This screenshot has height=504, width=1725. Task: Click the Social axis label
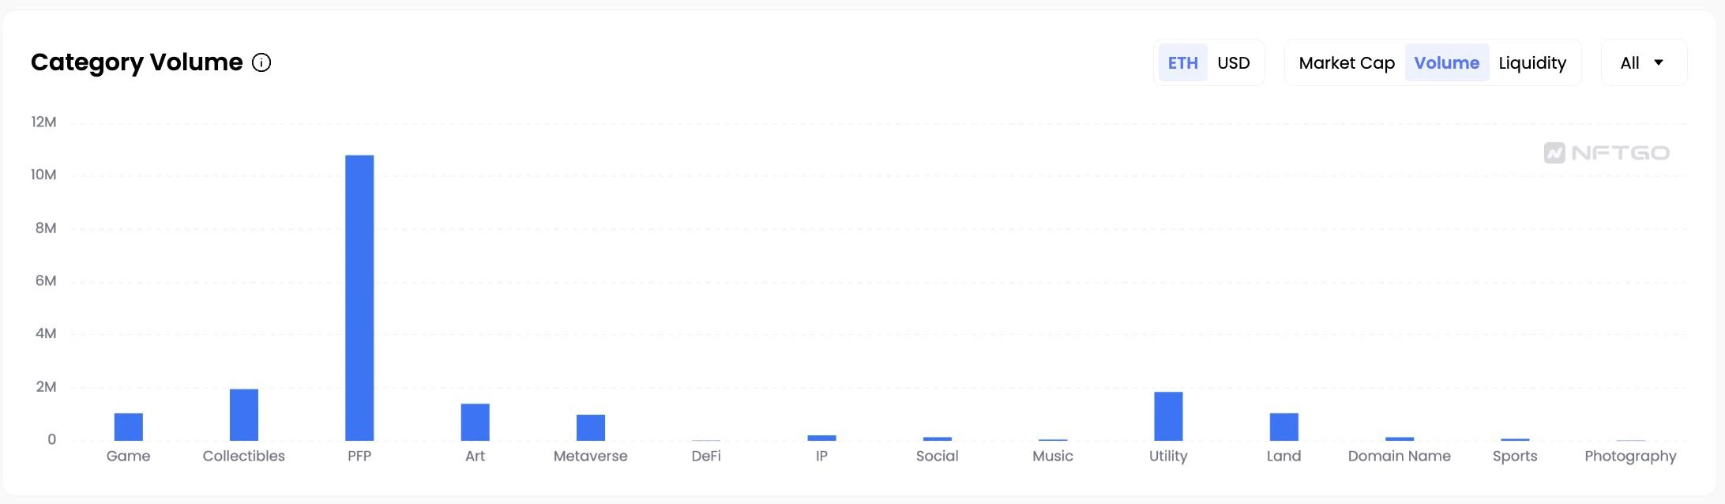pos(937,456)
